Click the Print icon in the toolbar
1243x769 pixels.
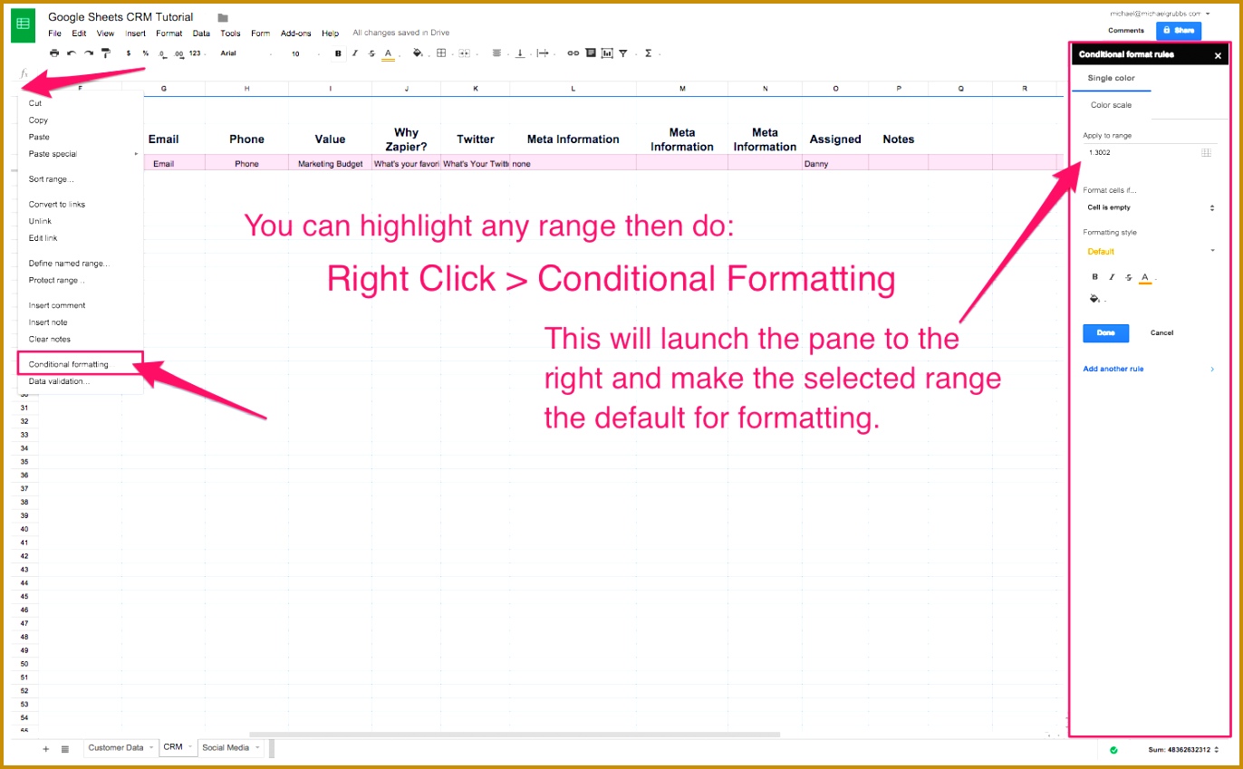click(x=54, y=53)
